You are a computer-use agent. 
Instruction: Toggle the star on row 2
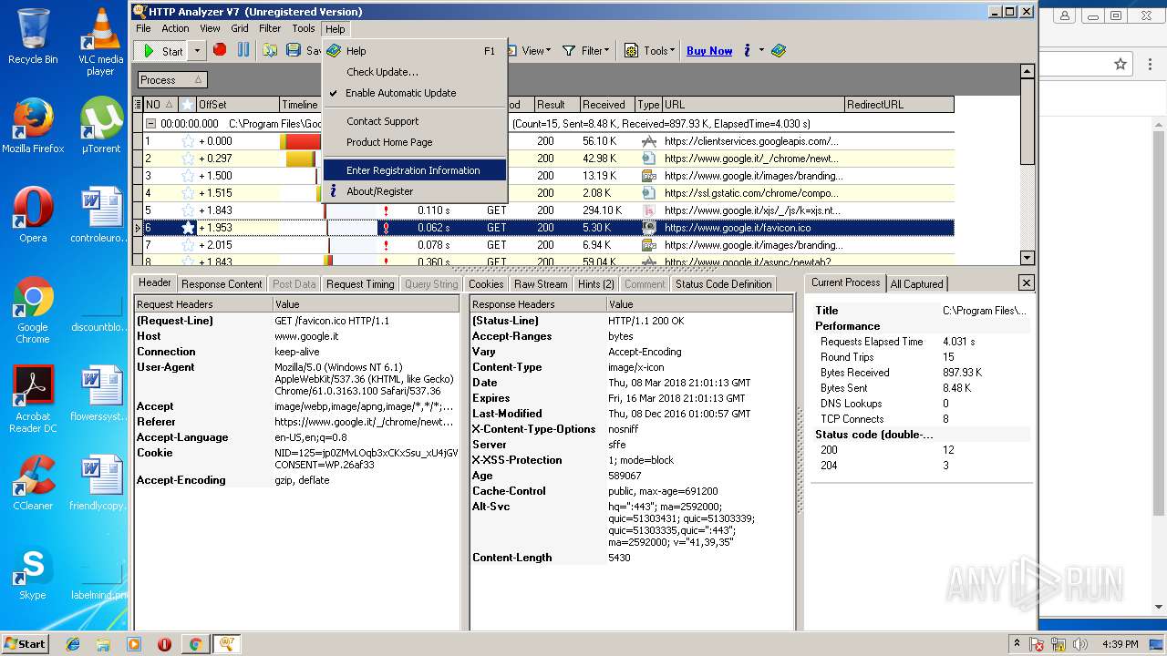(188, 159)
